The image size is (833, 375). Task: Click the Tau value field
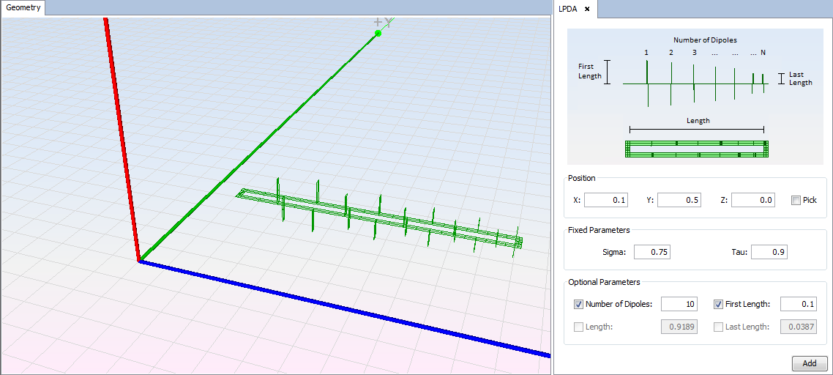click(x=769, y=252)
